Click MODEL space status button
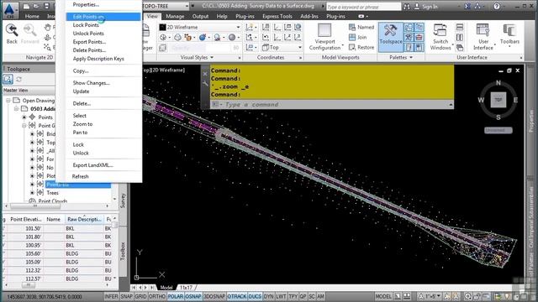This screenshot has height=302, width=538. tap(383, 296)
